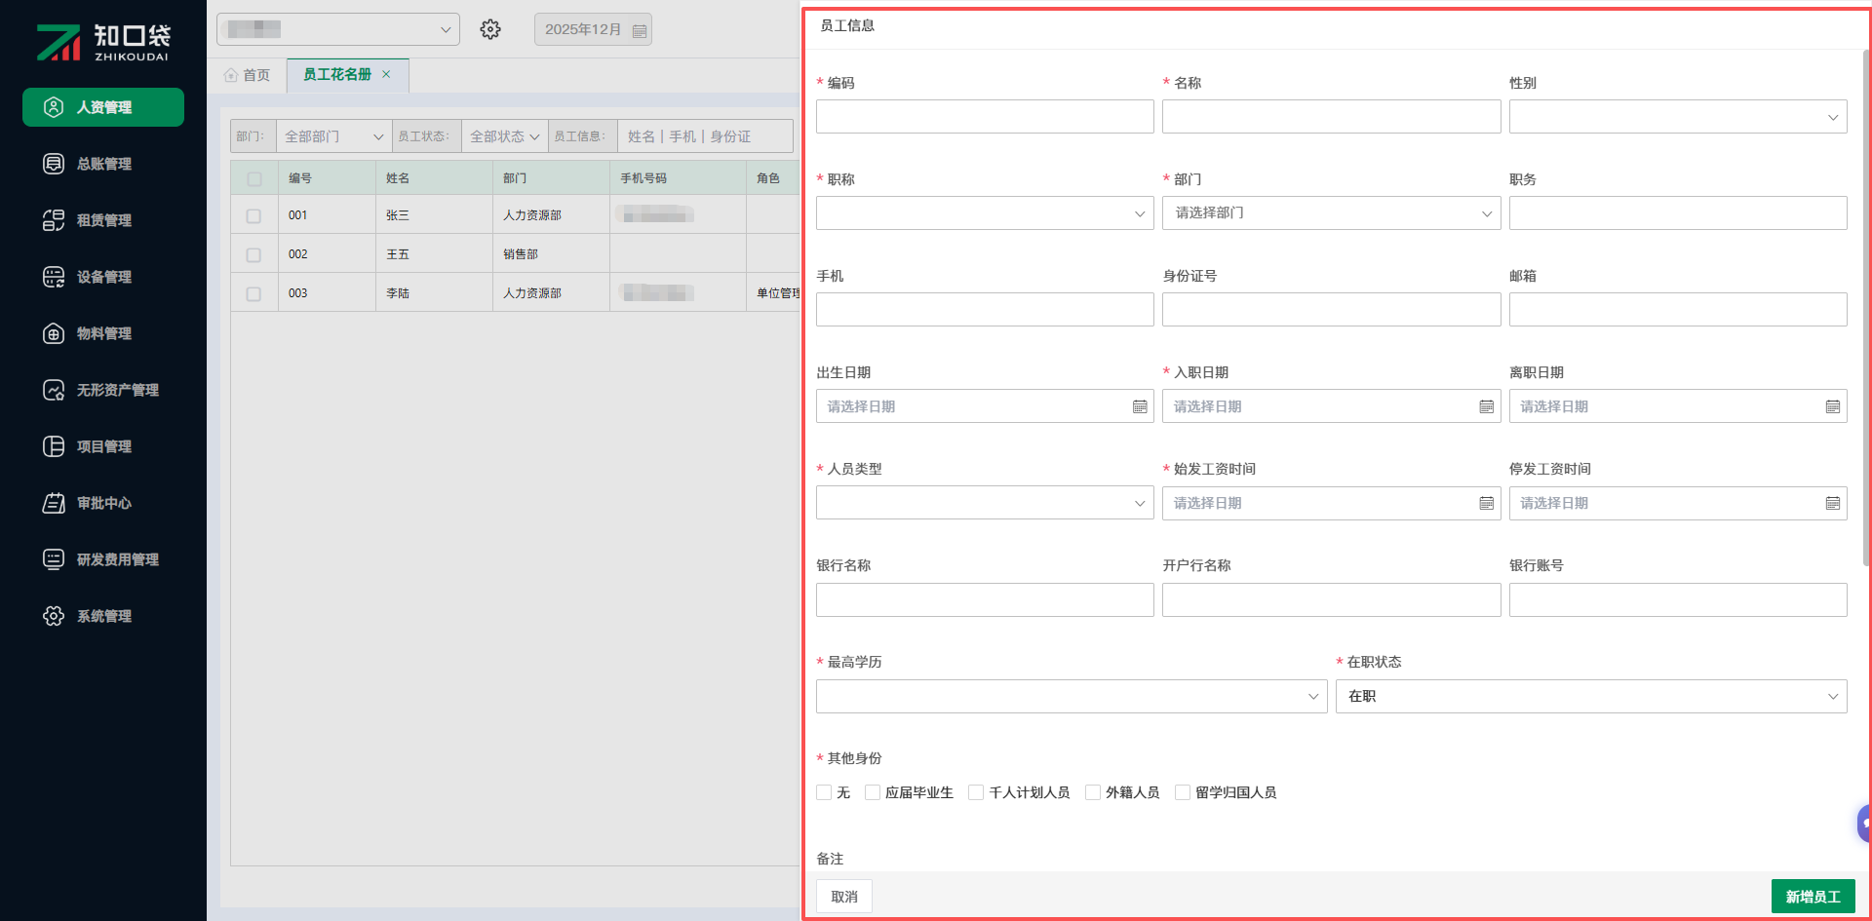Viewport: 1872px width, 921px height.
Task: Click the 知口袋 logo
Action: (x=103, y=42)
